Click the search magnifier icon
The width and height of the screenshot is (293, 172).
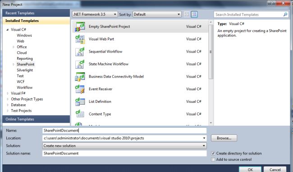pyautogui.click(x=285, y=14)
